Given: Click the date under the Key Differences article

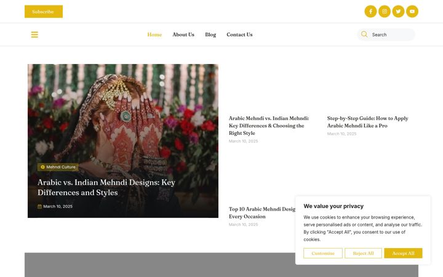Looking at the screenshot, I should [243, 141].
